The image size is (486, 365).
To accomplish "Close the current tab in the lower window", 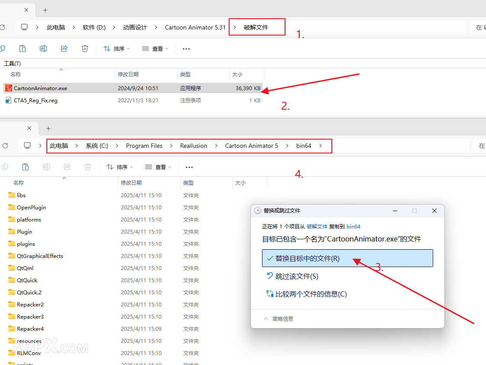I will tap(29, 128).
